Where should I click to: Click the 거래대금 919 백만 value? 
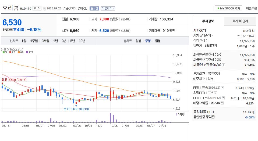pos(169,31)
